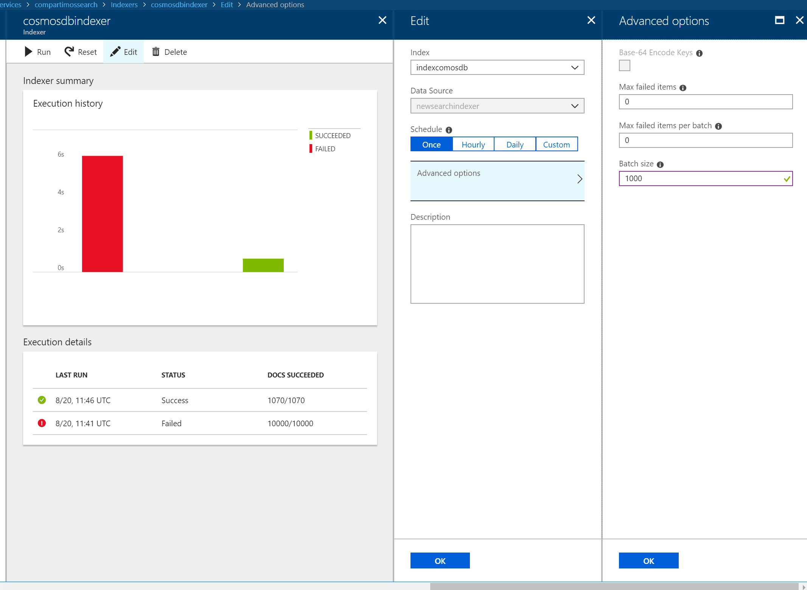
Task: Click OK in the Edit blade
Action: pos(440,560)
